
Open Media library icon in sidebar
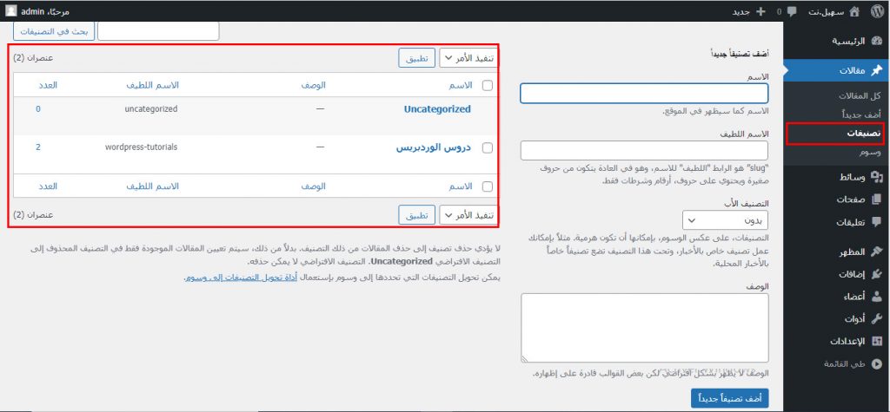pos(877,177)
